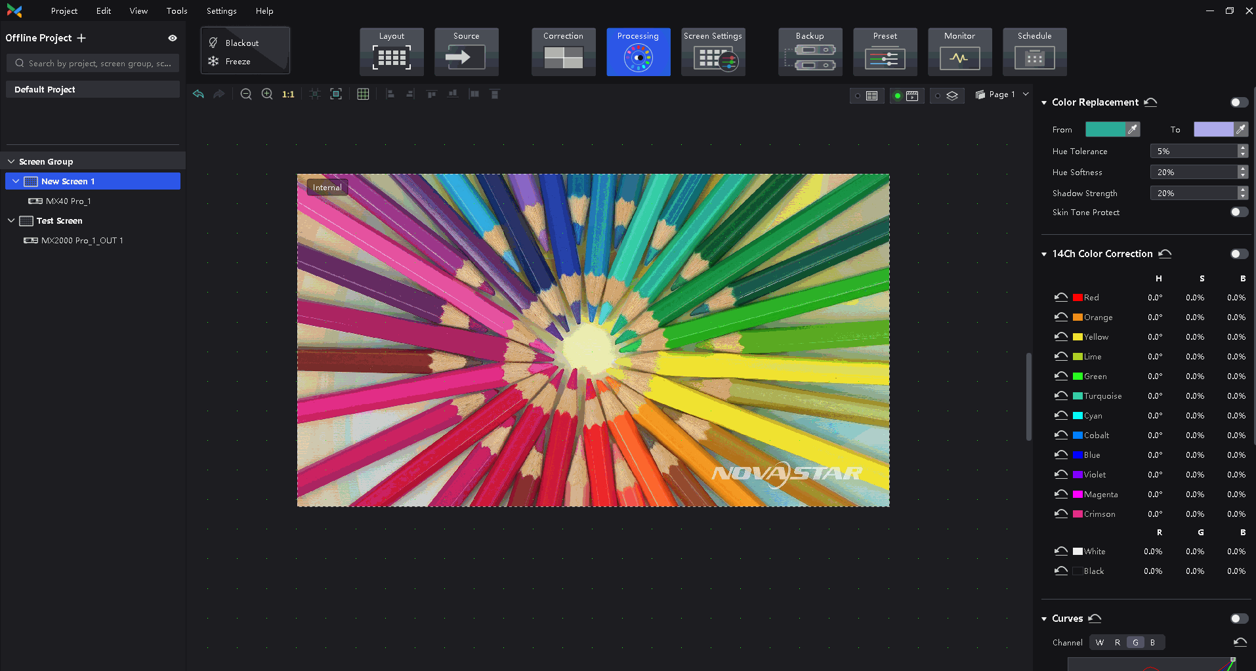This screenshot has width=1256, height=671.
Task: Select the R curve channel
Action: pos(1118,642)
